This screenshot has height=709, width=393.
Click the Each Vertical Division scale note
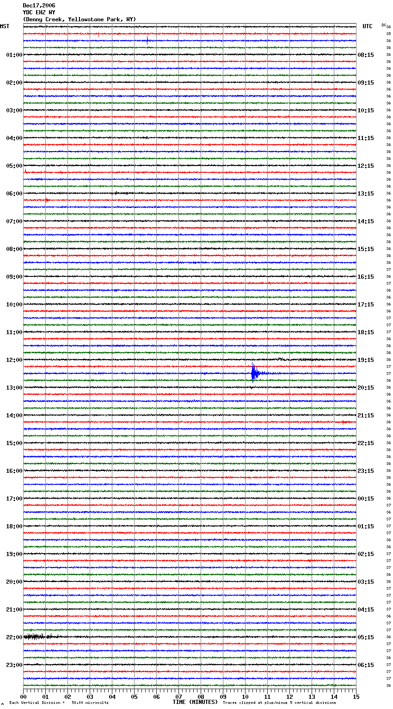[x=59, y=703]
